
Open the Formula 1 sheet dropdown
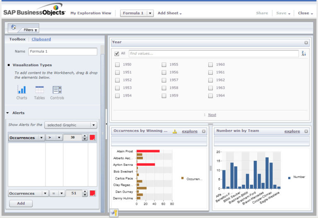point(150,13)
